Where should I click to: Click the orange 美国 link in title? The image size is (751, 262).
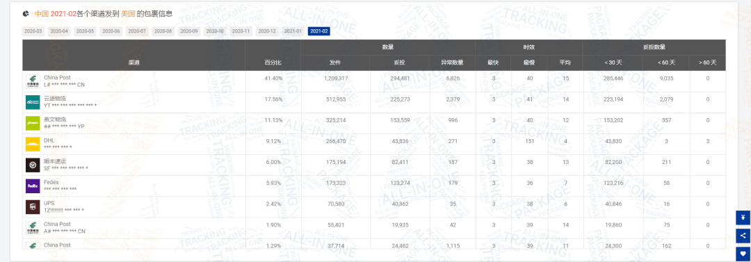point(128,14)
